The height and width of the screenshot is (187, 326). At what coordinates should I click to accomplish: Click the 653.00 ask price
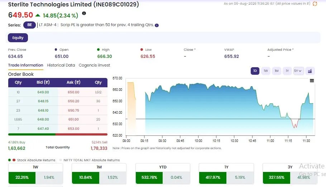click(73, 129)
